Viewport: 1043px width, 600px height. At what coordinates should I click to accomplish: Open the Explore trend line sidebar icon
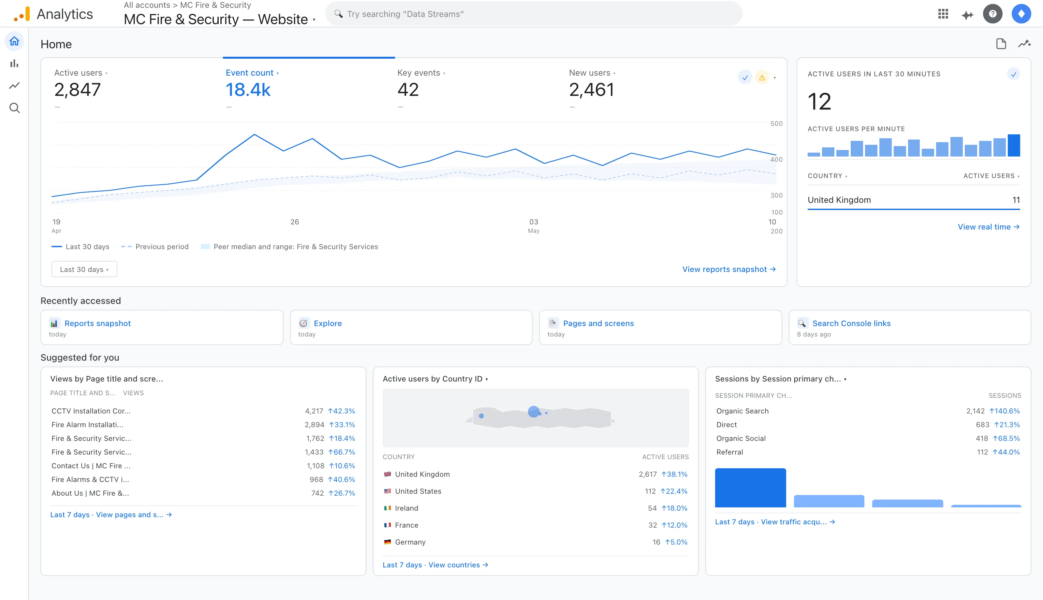tap(14, 86)
